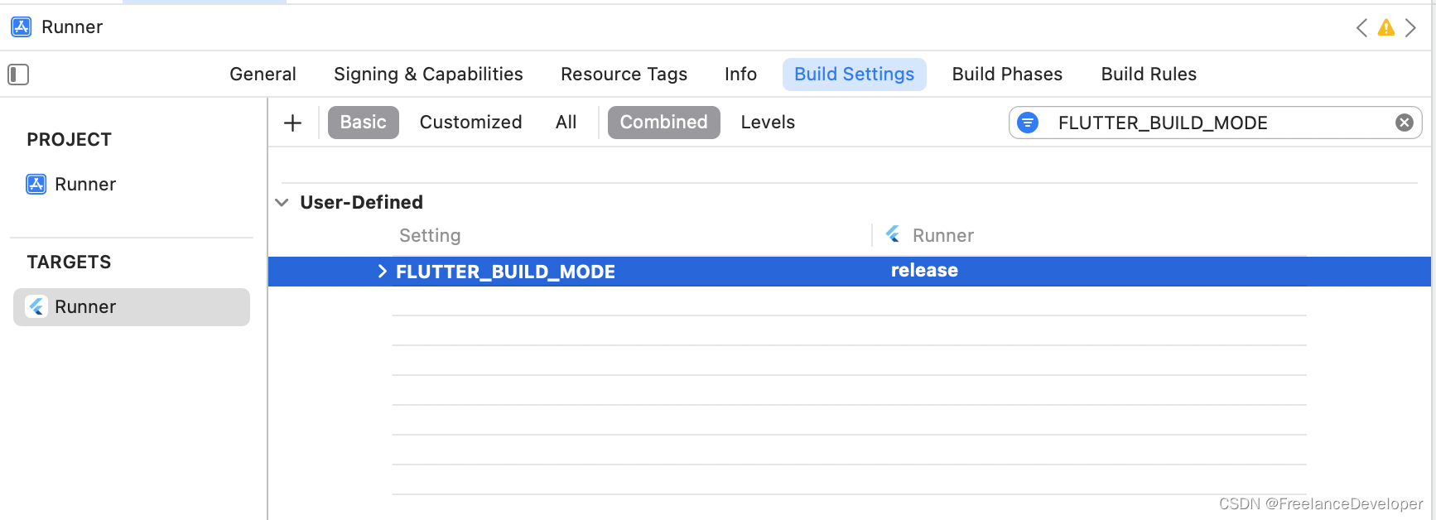This screenshot has width=1436, height=520.
Task: Select Runner target with Flutter icon
Action: click(132, 307)
